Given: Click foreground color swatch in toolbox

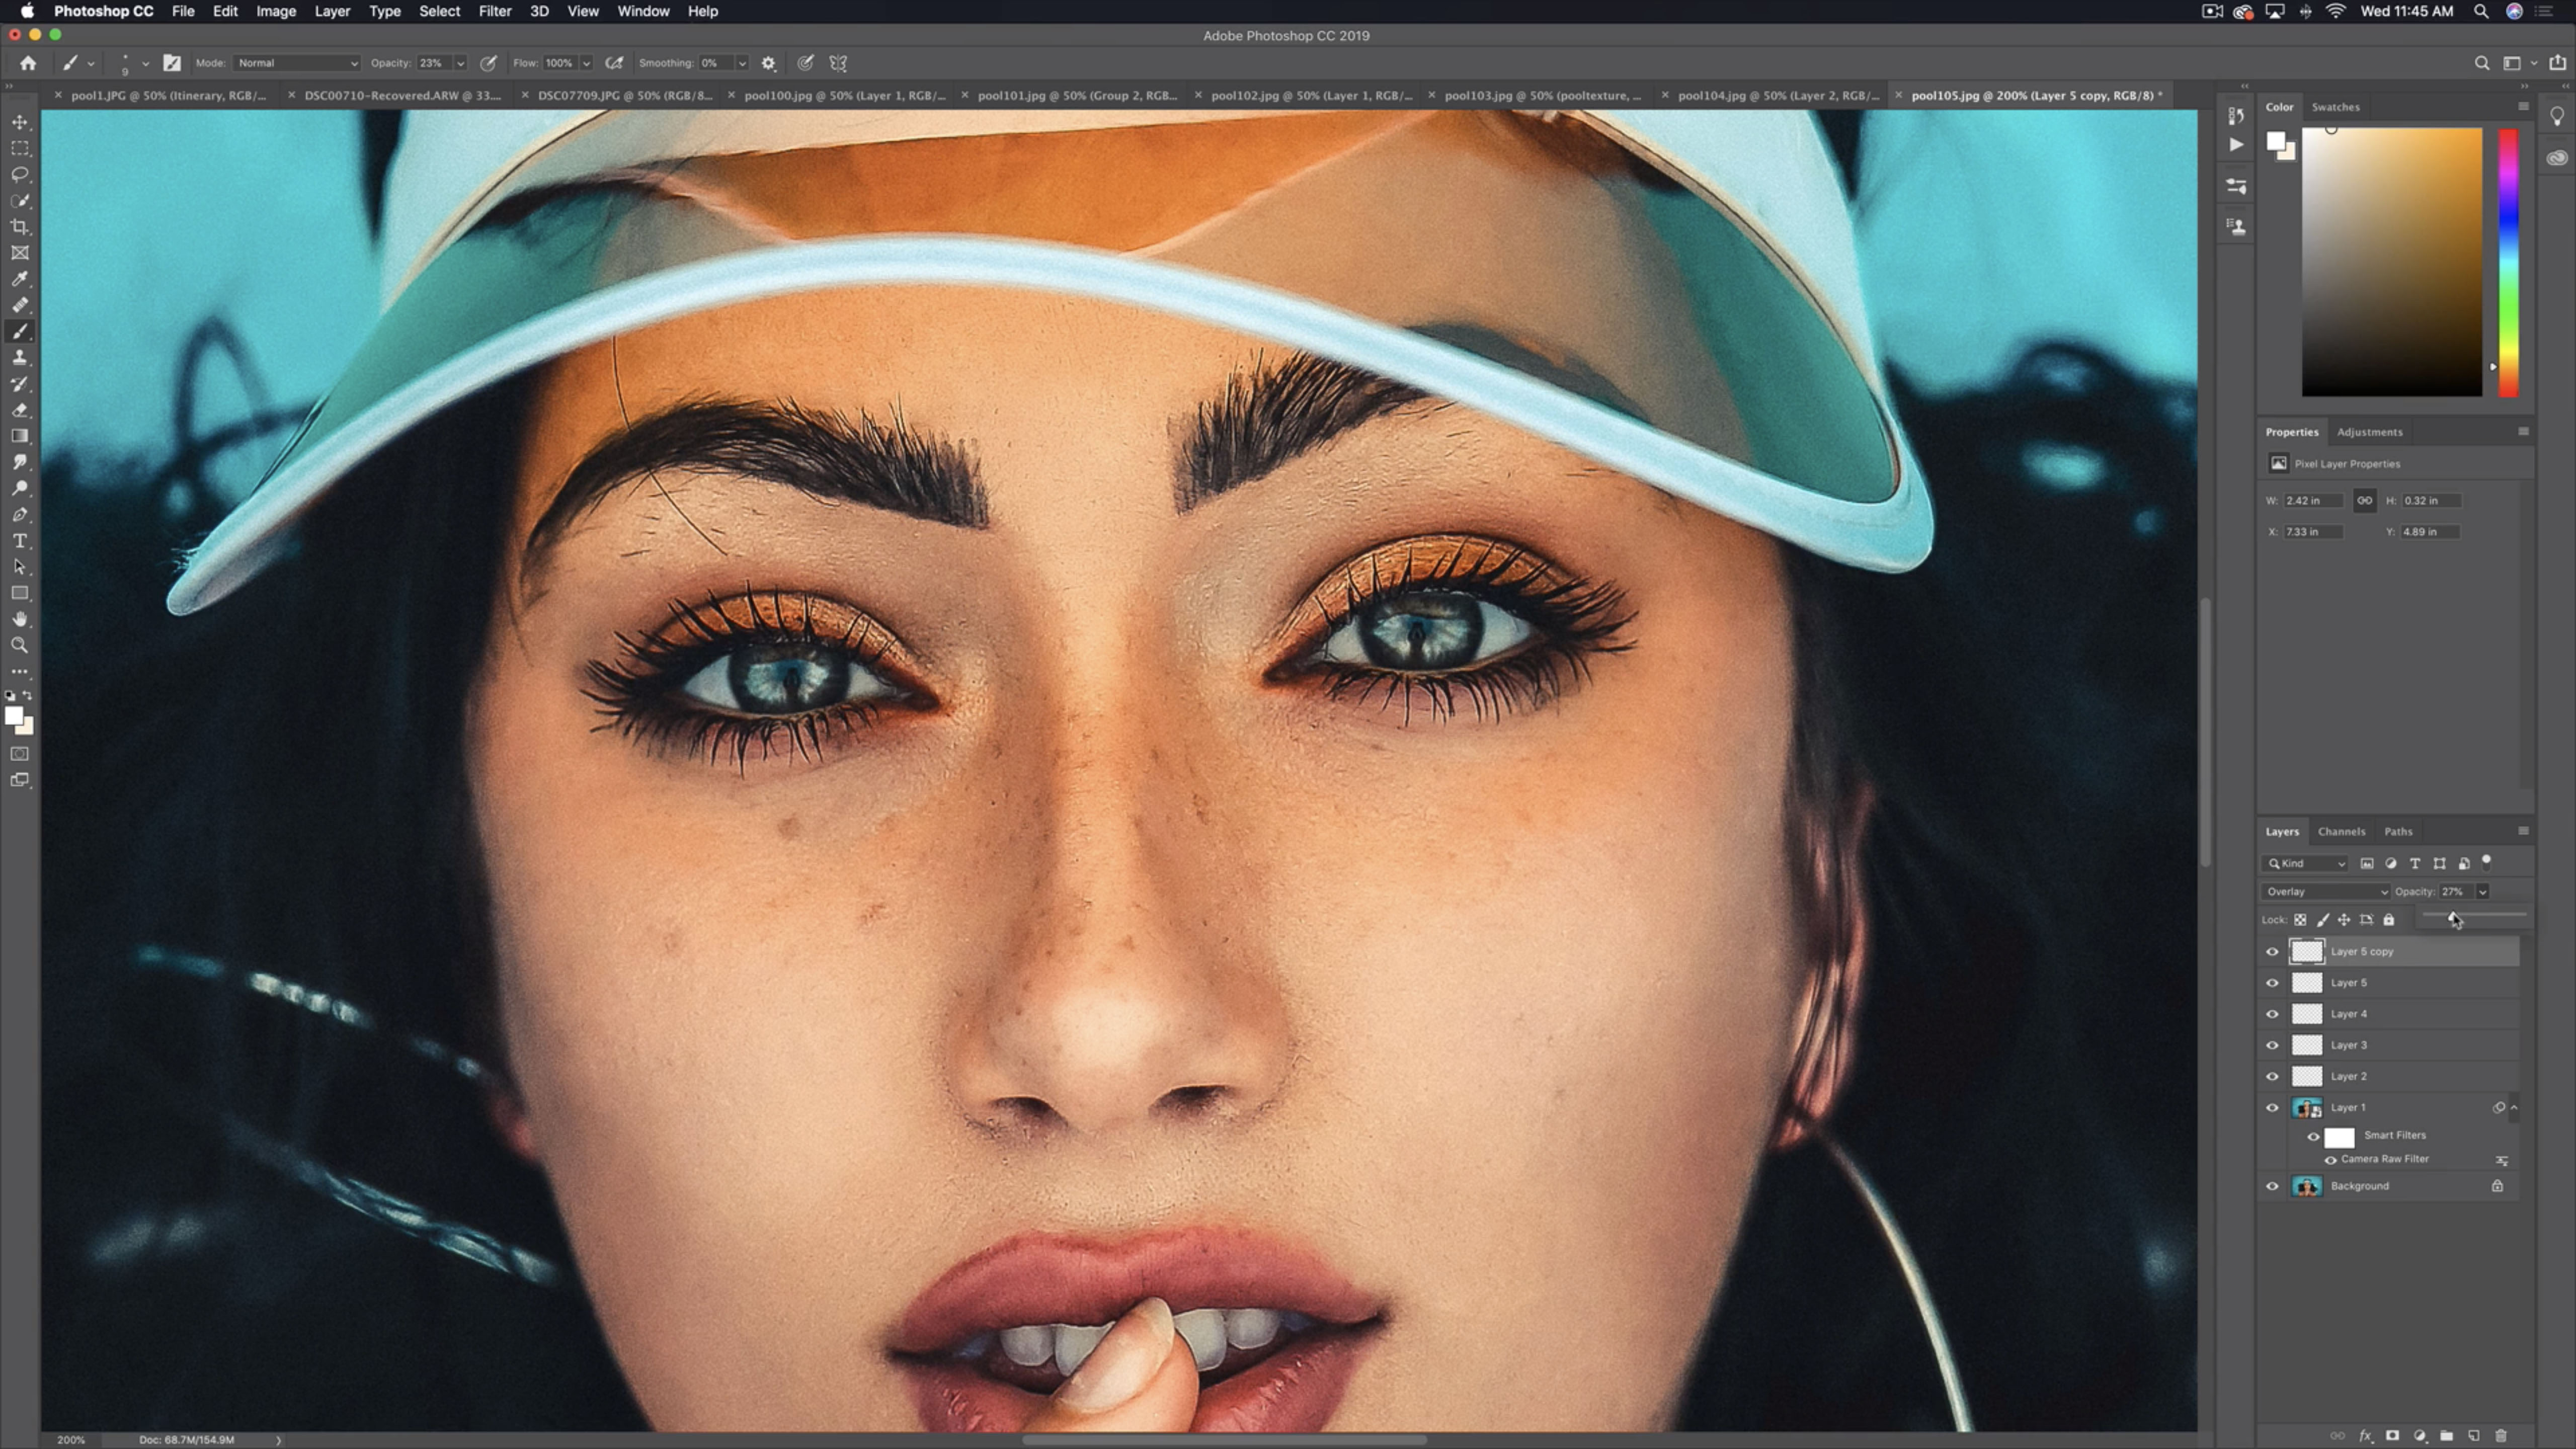Looking at the screenshot, I should point(13,716).
